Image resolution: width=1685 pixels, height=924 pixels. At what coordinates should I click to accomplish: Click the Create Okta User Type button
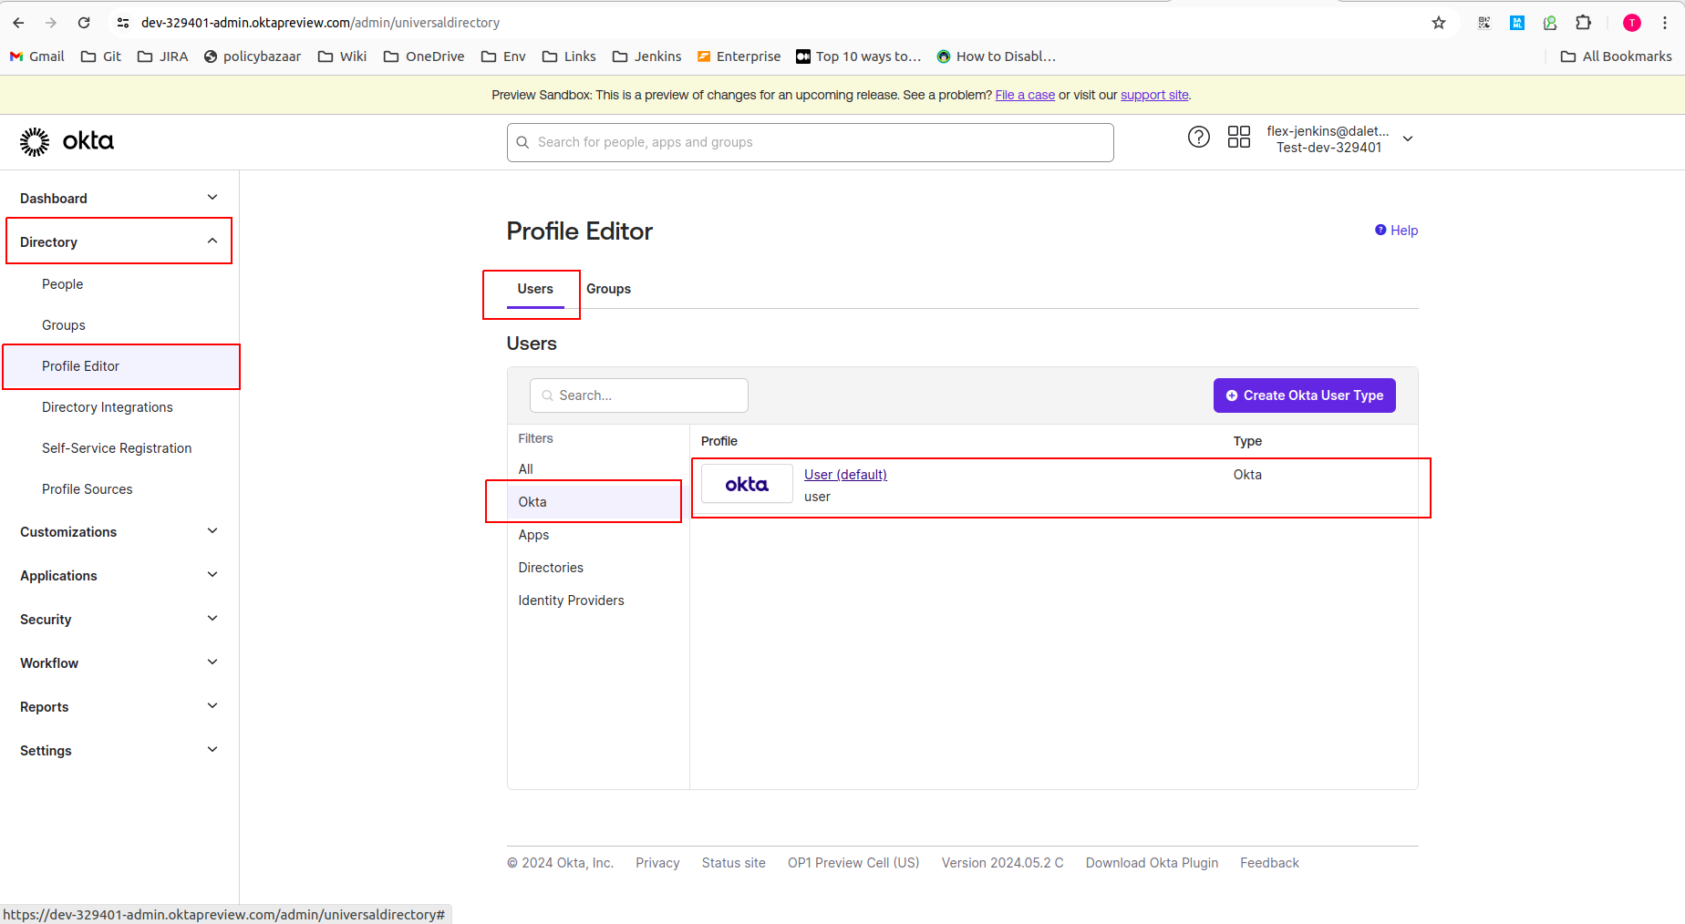click(1304, 395)
